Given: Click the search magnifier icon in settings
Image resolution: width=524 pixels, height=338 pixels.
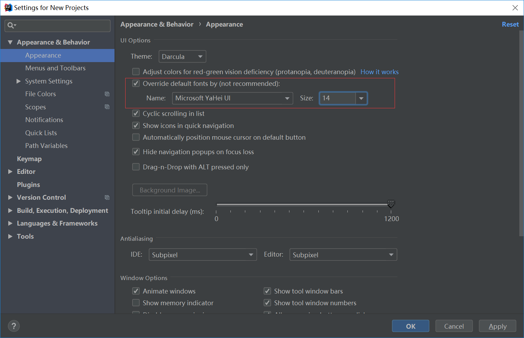Looking at the screenshot, I should pyautogui.click(x=11, y=26).
